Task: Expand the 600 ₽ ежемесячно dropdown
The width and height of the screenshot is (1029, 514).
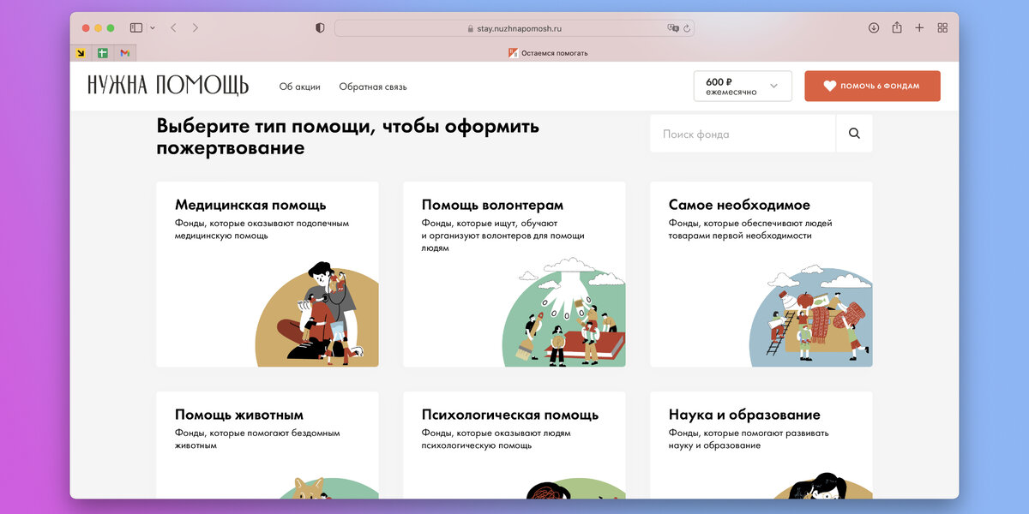Action: click(x=743, y=86)
